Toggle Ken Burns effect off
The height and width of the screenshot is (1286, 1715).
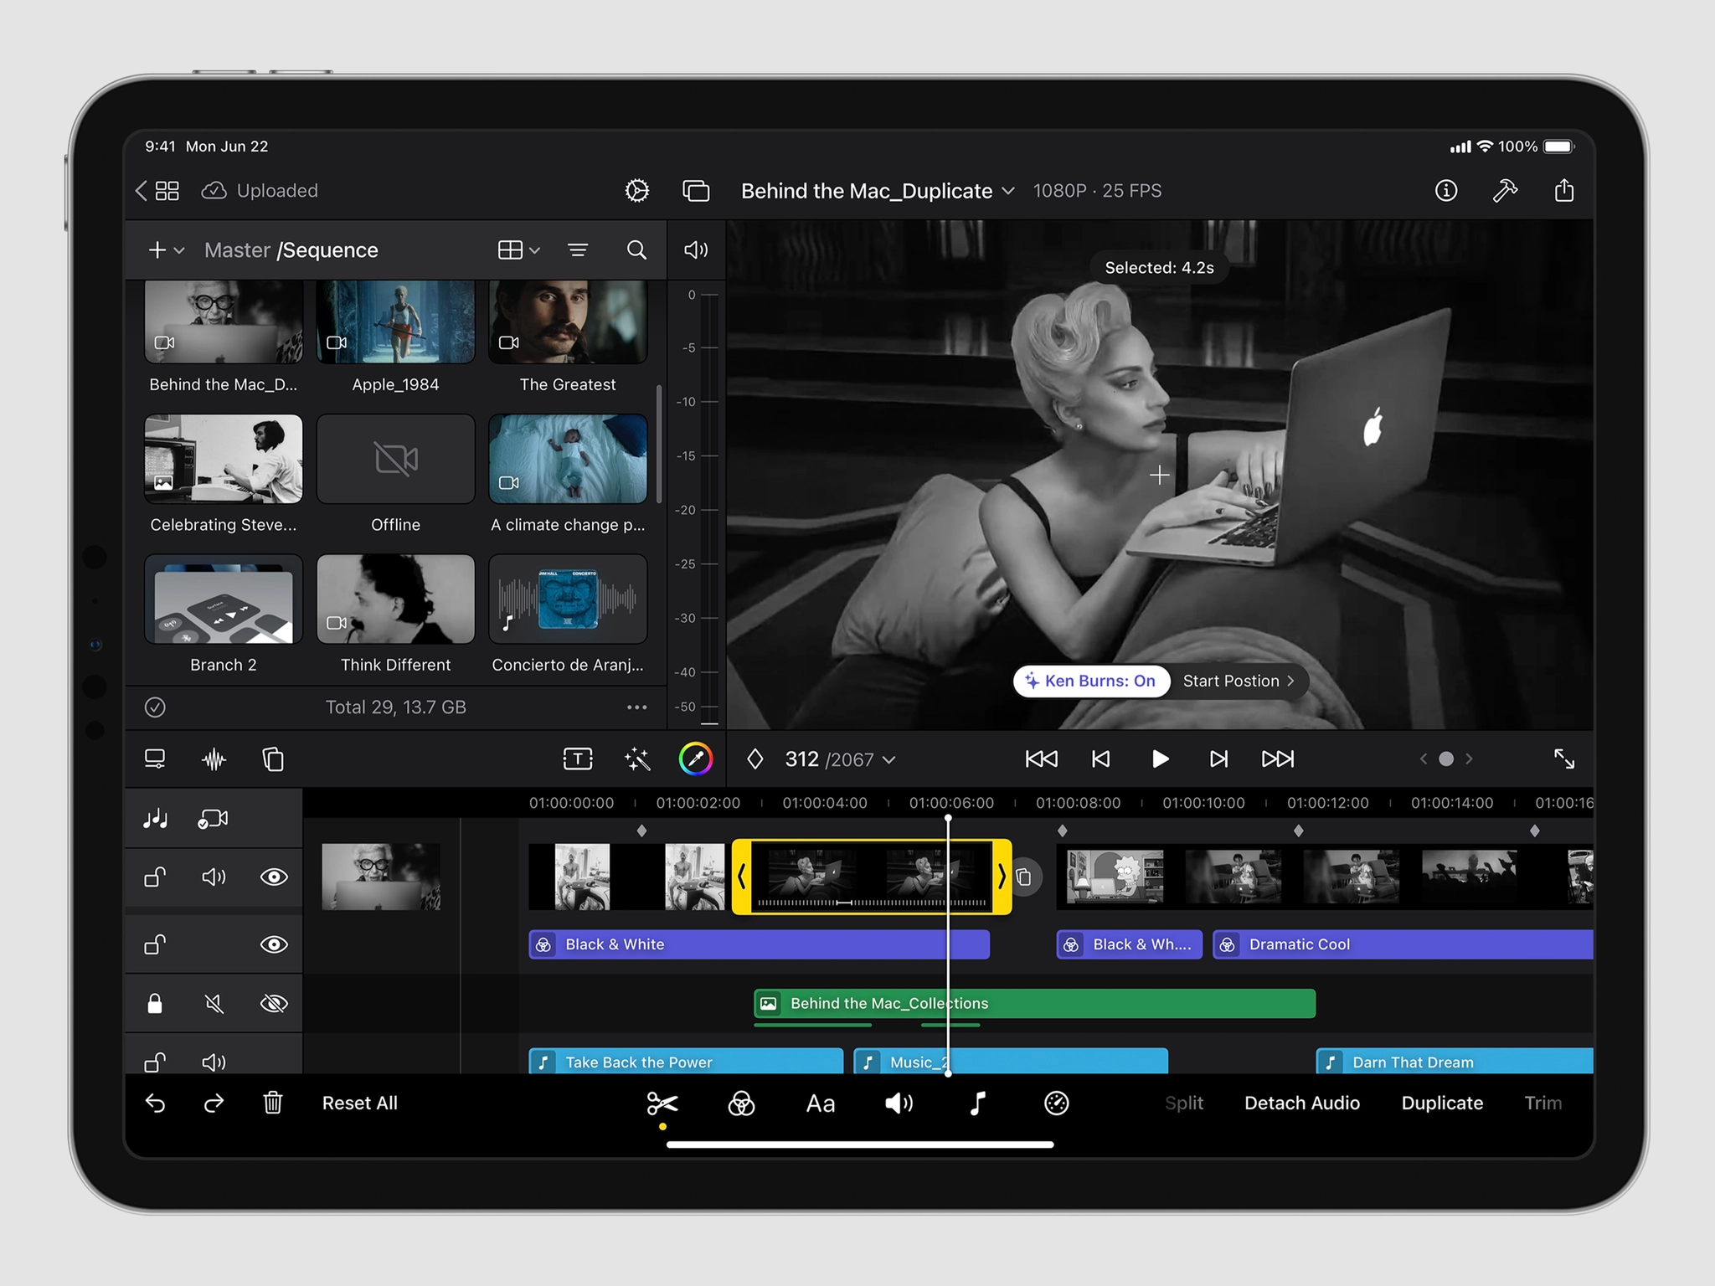click(1091, 681)
